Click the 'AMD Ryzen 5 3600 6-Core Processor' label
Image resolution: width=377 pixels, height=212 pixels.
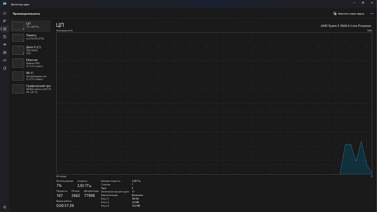click(346, 26)
